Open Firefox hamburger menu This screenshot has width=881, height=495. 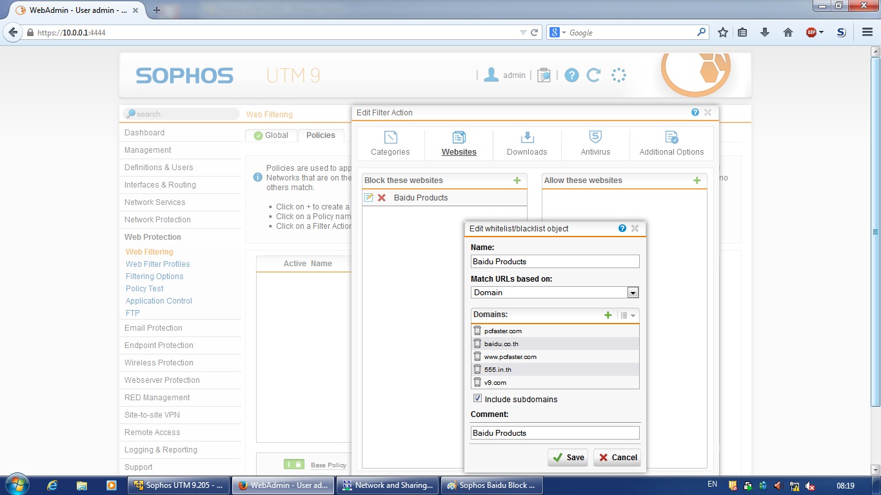point(867,32)
